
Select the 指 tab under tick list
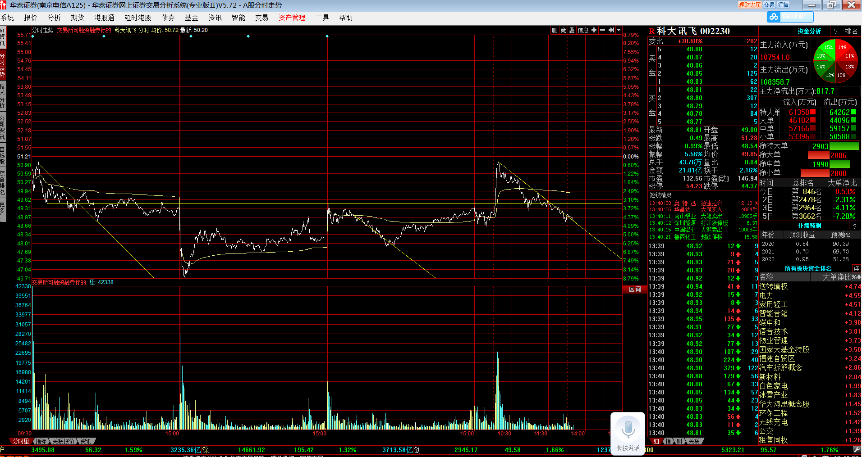[668, 441]
